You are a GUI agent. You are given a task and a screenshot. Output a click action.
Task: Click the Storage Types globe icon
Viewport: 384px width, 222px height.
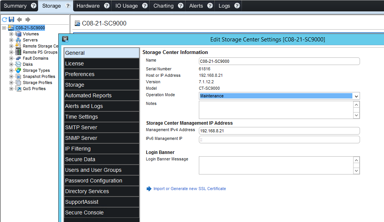tap(18, 70)
